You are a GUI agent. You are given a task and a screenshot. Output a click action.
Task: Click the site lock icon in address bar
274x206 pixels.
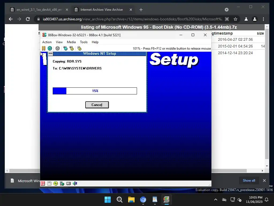point(39,19)
